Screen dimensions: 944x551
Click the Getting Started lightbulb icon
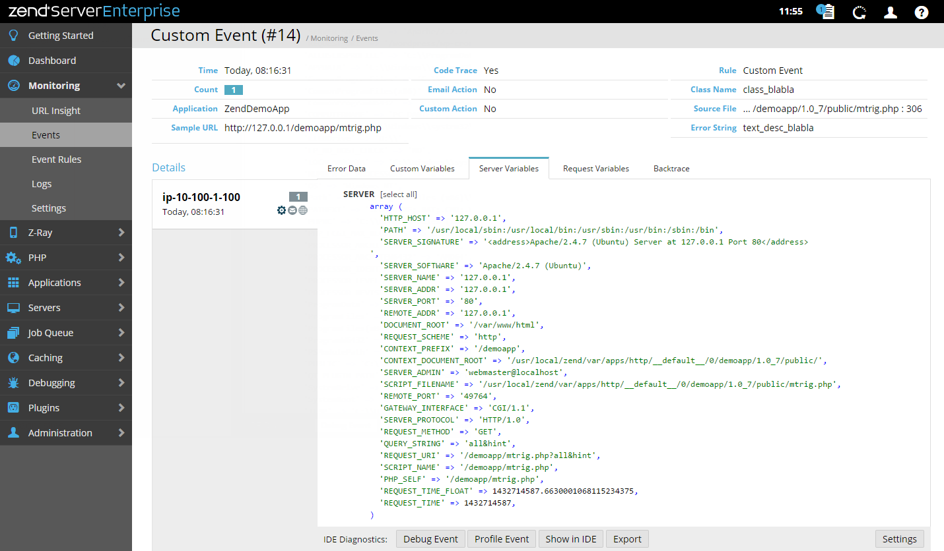[13, 36]
